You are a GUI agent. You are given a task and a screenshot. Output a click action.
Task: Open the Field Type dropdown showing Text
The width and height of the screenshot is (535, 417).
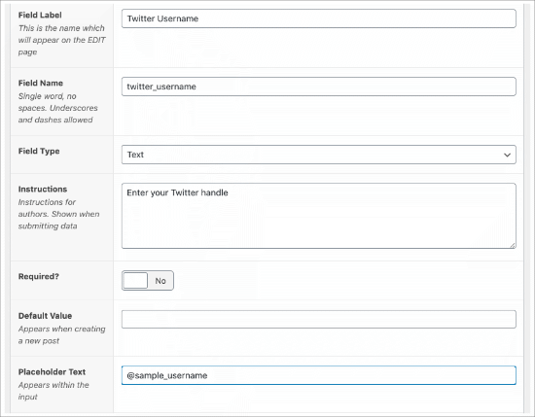[x=319, y=155]
